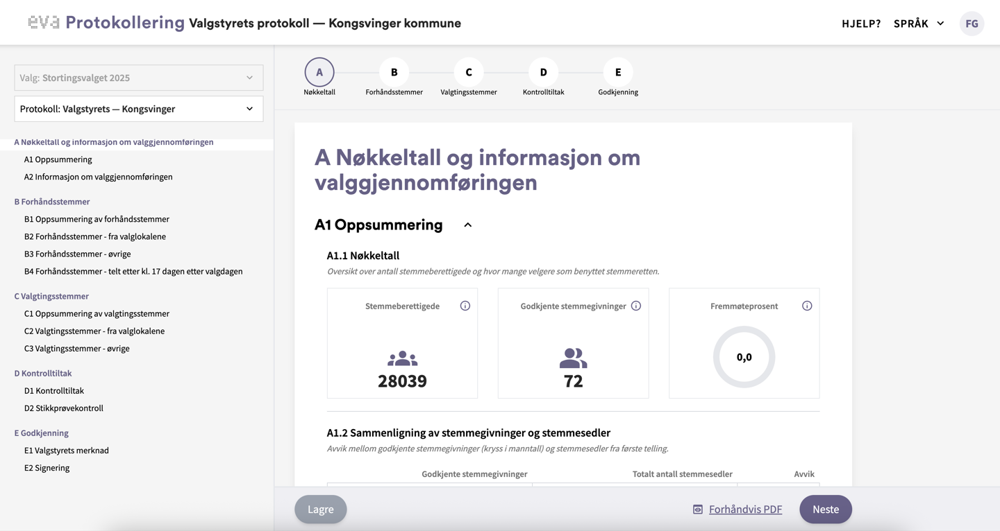The height and width of the screenshot is (531, 1000).
Task: Click the Fremmøteprosent circular progress indicator
Action: 744,357
